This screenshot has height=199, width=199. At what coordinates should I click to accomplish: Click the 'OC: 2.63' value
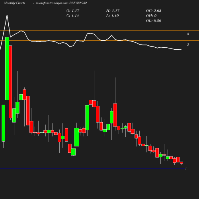coord(154,11)
